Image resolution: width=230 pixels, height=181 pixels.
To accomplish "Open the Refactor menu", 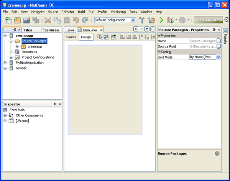I will [68, 12].
